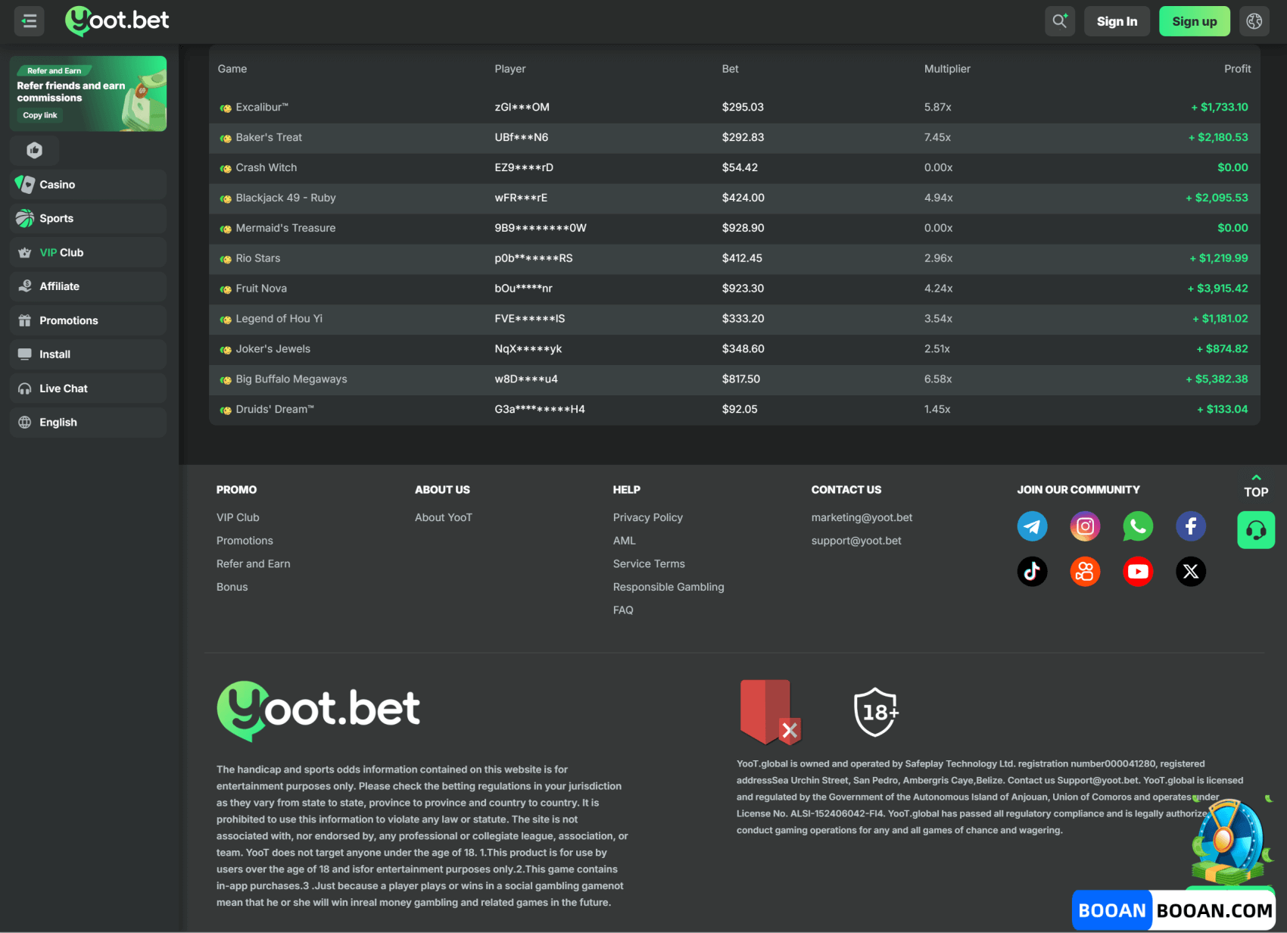
Task: Click the 18+ shield badge
Action: click(x=876, y=712)
